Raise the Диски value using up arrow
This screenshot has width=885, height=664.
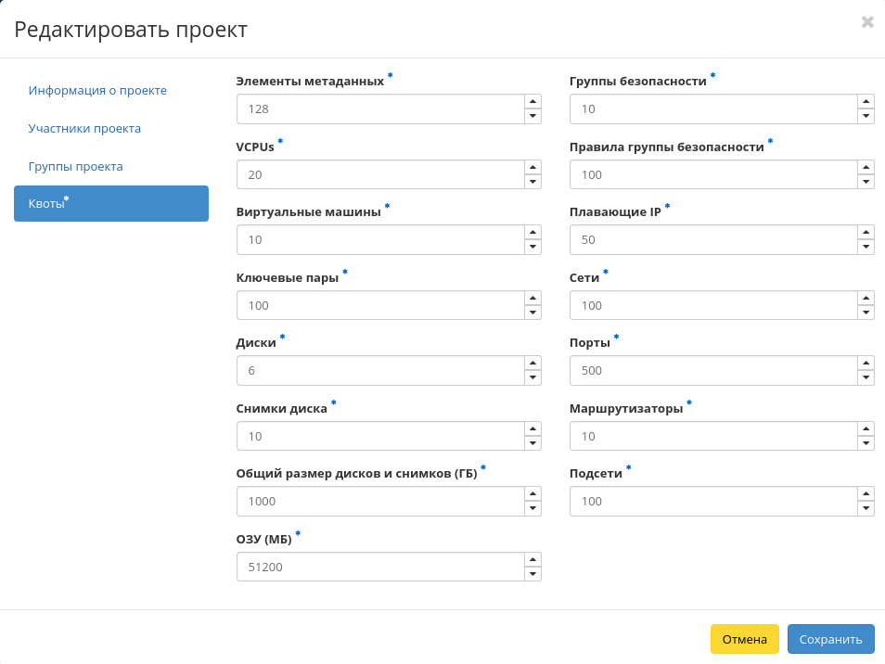pyautogui.click(x=532, y=364)
